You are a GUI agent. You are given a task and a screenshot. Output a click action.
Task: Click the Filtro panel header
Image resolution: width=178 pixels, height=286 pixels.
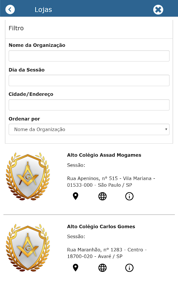(89, 28)
